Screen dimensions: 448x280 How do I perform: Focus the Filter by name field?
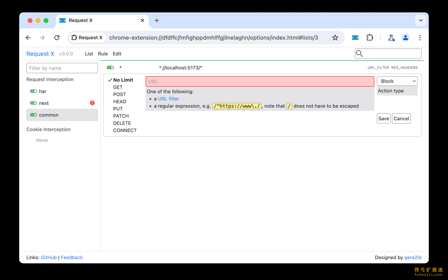point(62,68)
